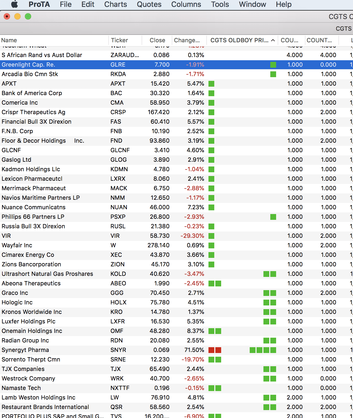Select the Arcadia Bio Cmn Stk row
This screenshot has width=353, height=418.
click(176, 74)
